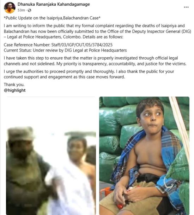This screenshot has height=215, width=194.
Task: Click the "Case Reference Number" label text
Action: pos(27,45)
